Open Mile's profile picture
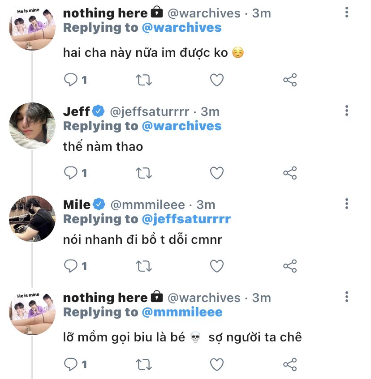Viewport: 371px width, 379px height. click(32, 219)
